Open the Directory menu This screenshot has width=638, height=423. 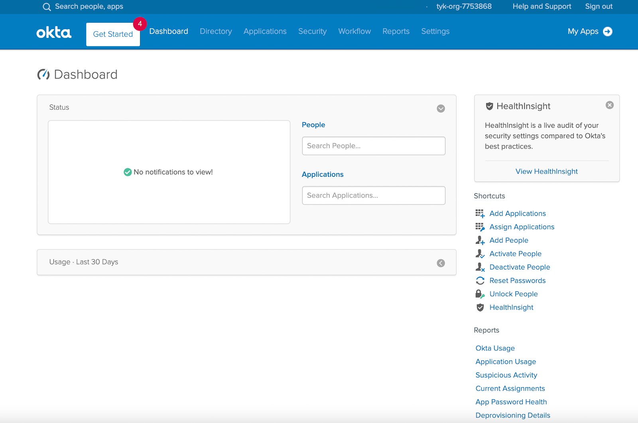(216, 31)
